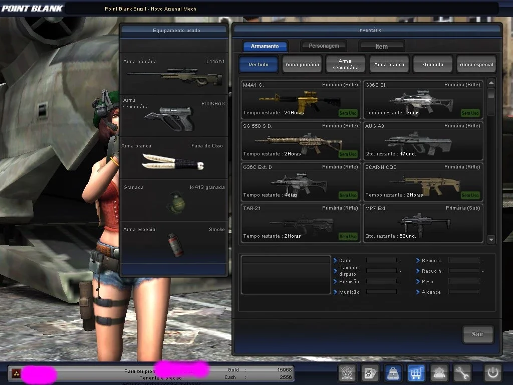
Task: Click the Inventário panel header
Action: [x=367, y=30]
